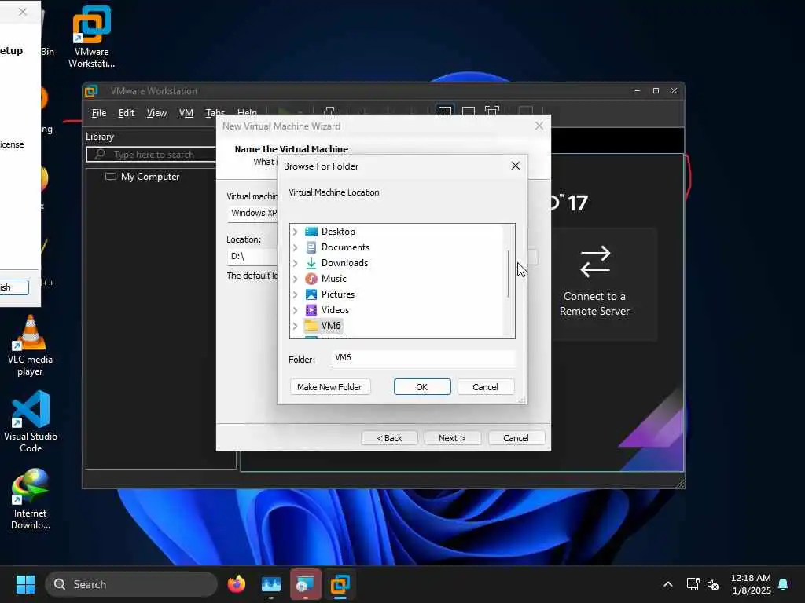The image size is (805, 603).
Task: Click the Folder name input field
Action: tap(423, 358)
